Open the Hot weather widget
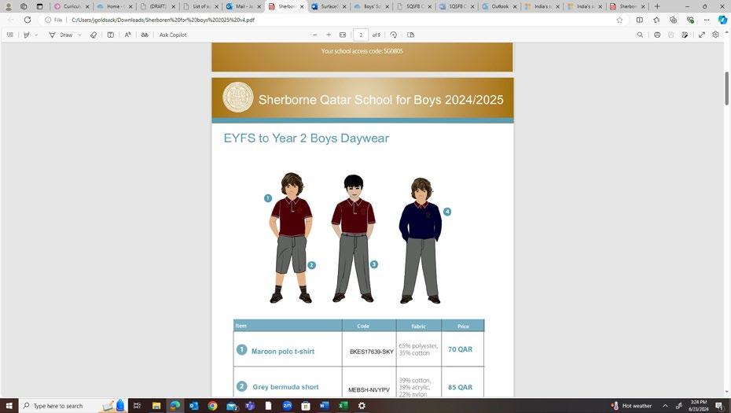The width and height of the screenshot is (731, 413). 631,406
